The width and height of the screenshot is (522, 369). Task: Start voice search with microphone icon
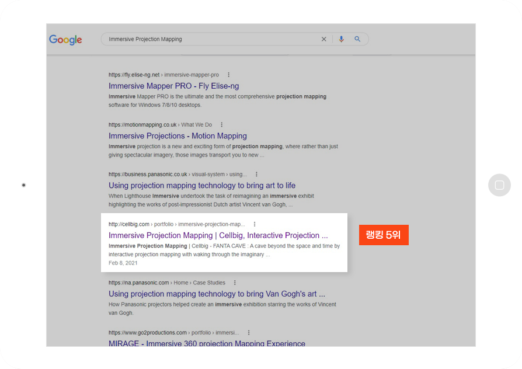point(341,39)
